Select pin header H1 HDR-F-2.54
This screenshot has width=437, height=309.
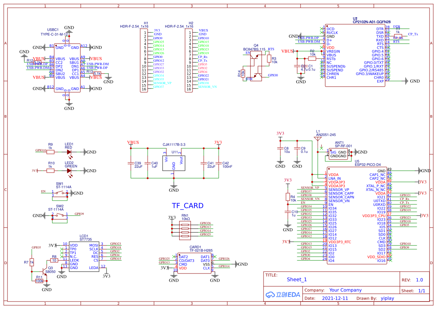(145, 60)
